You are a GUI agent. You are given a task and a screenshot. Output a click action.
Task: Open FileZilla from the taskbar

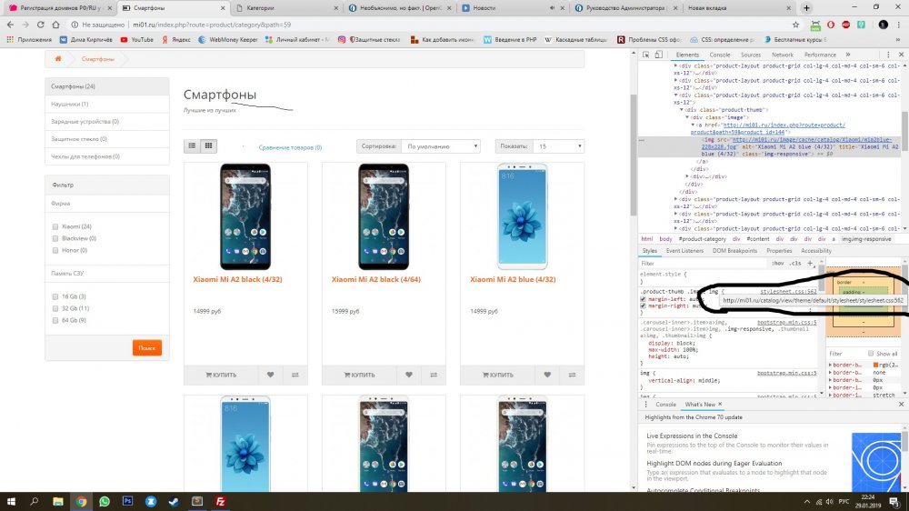(x=220, y=501)
